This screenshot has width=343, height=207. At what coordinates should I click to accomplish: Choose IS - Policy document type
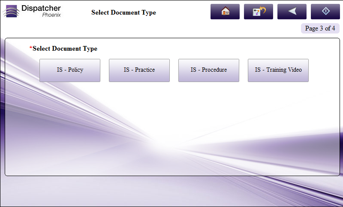pos(70,70)
